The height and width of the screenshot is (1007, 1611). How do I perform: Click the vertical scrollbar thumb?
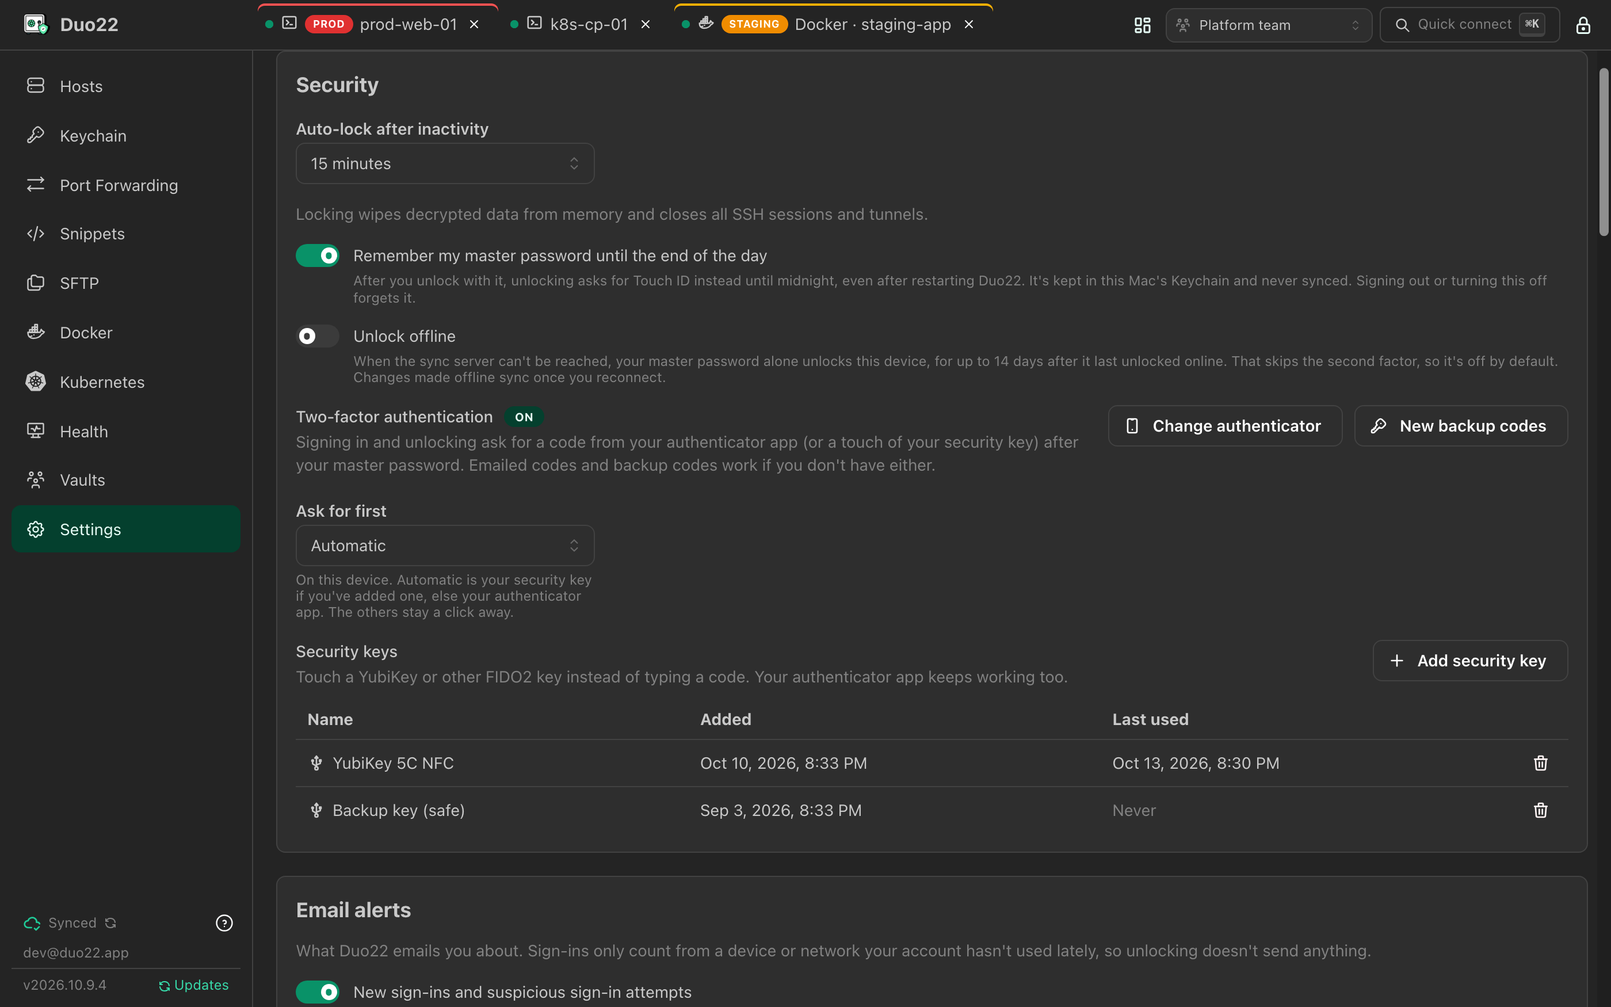[x=1603, y=152]
